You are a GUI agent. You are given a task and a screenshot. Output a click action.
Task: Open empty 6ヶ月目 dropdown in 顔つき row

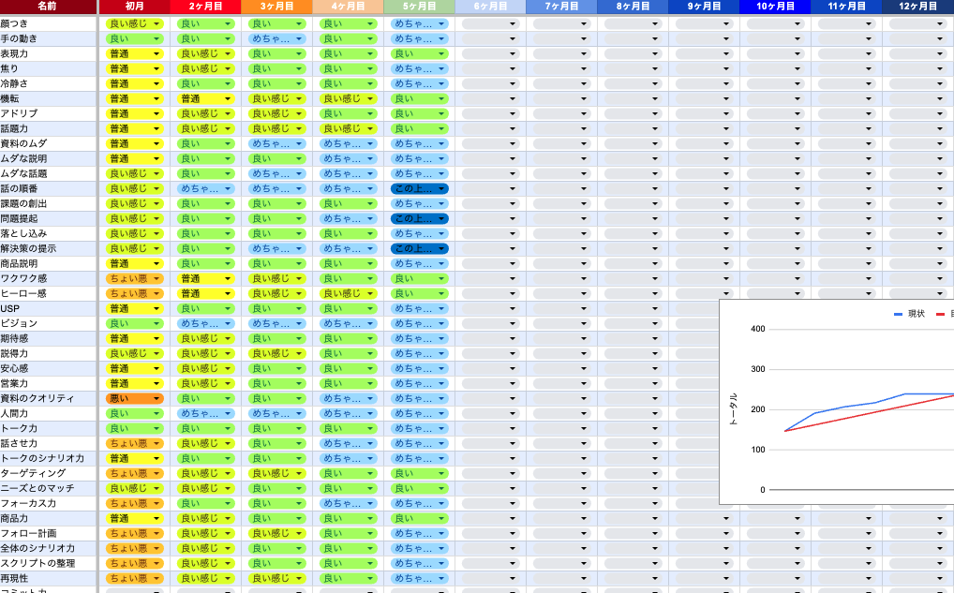(513, 23)
